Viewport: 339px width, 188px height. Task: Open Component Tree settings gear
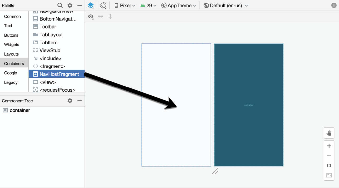point(70,101)
